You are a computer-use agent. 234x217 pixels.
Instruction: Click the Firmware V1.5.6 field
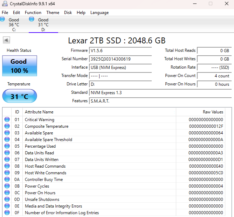click(120, 50)
